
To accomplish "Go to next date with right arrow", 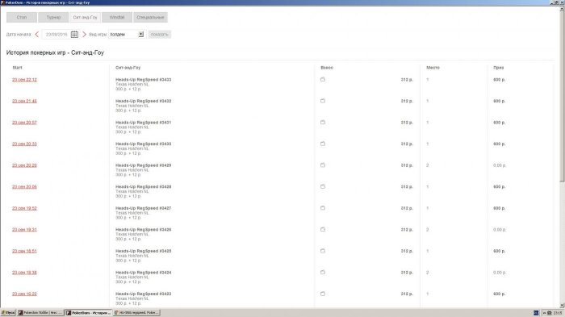I will click(84, 34).
